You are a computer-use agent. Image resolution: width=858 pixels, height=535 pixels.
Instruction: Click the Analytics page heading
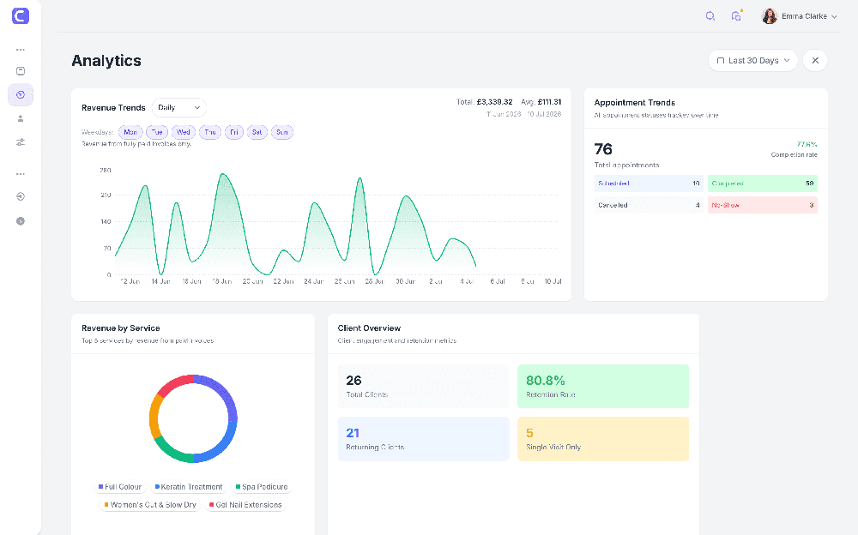point(106,61)
